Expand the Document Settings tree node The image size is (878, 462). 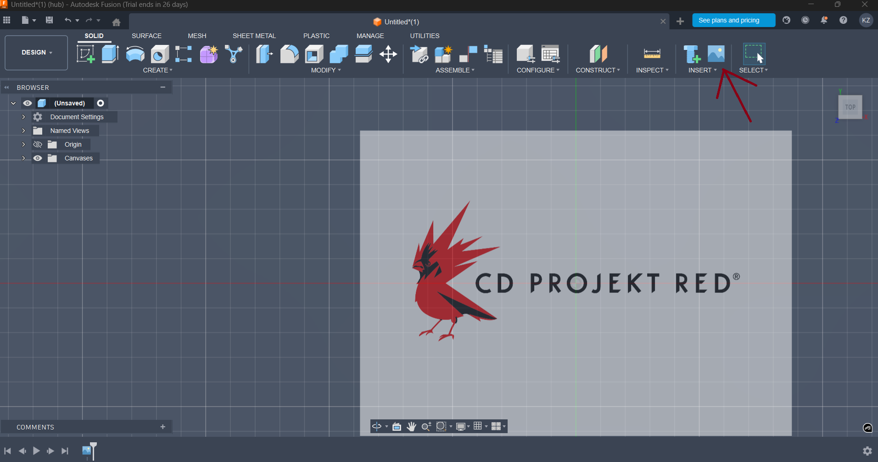[x=23, y=117]
